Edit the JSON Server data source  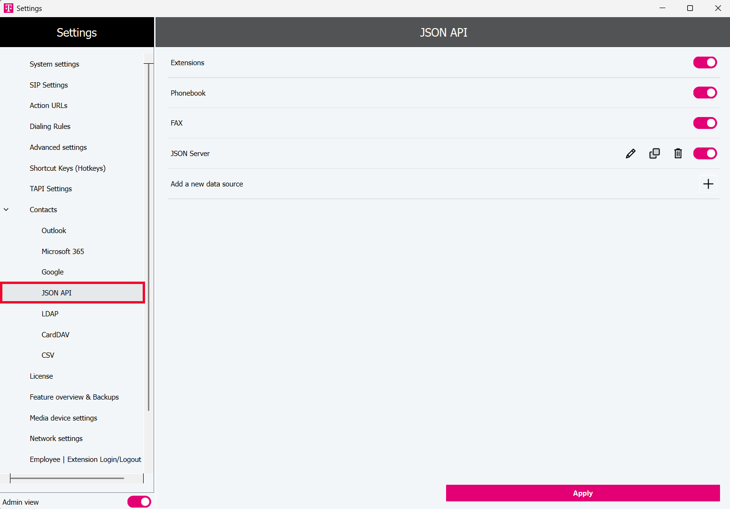pos(631,154)
